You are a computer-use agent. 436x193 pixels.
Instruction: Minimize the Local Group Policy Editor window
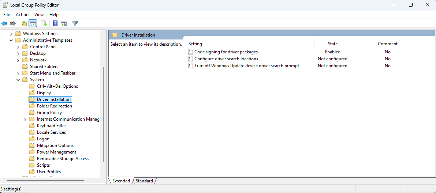394,5
